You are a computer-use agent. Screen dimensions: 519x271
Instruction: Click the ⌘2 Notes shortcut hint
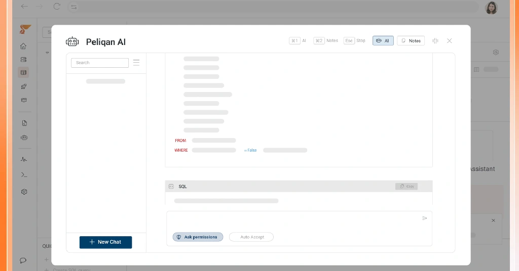pyautogui.click(x=326, y=40)
